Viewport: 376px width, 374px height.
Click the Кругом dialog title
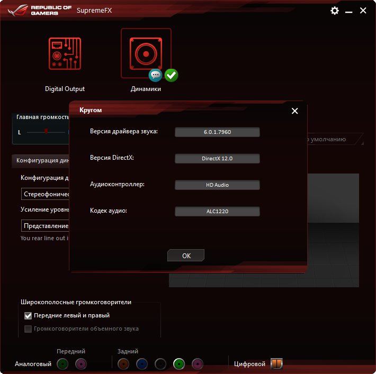(91, 110)
